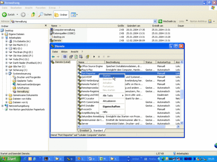The width and height of the screenshot is (217, 162).
Task: Click right arrow of horizontal services scrollbar
Action: click(178, 126)
